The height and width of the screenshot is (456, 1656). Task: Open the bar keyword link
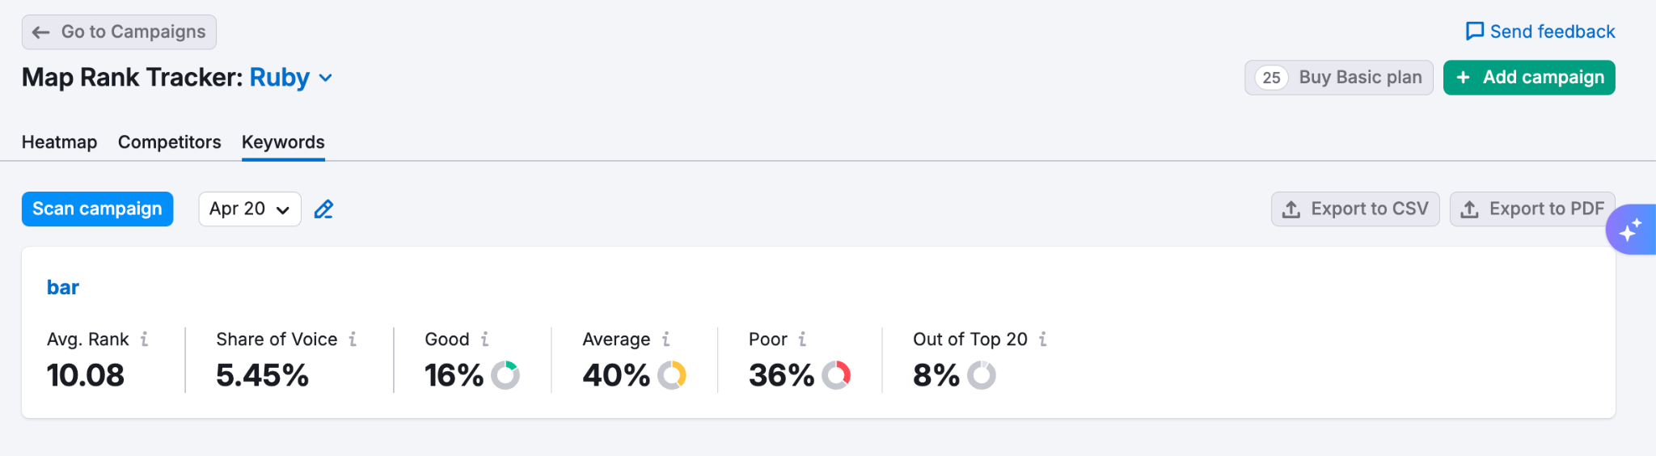click(63, 288)
